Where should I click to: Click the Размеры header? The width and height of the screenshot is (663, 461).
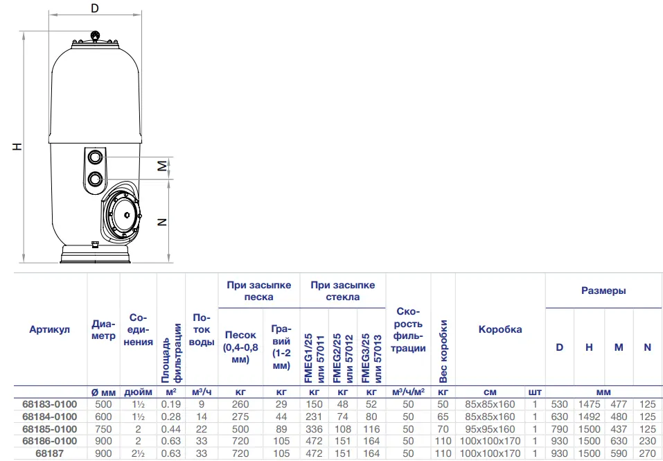coord(603,290)
